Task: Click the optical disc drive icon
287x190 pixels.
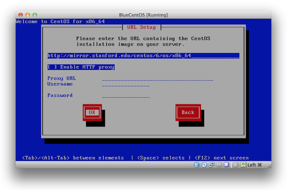Action: pyautogui.click(x=204, y=165)
